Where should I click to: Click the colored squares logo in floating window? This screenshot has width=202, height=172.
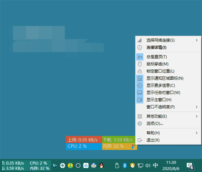[x=134, y=146]
